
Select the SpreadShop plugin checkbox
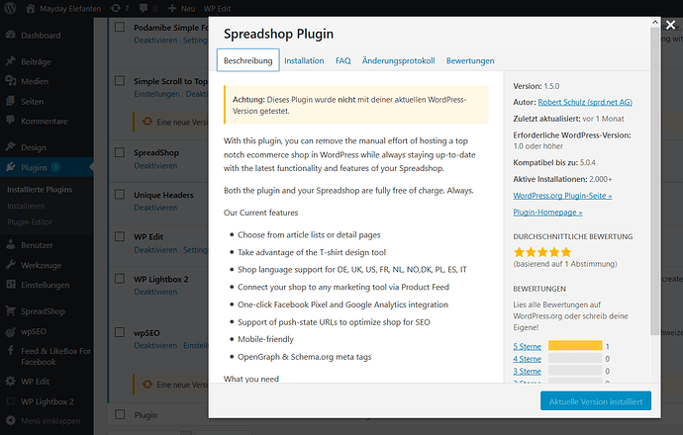pyautogui.click(x=120, y=153)
